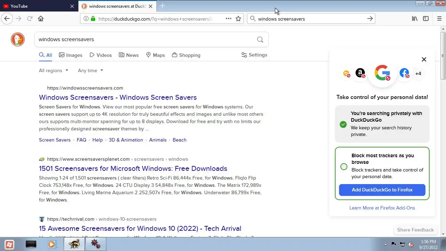
Task: Expand the All regions dropdown
Action: 54,70
